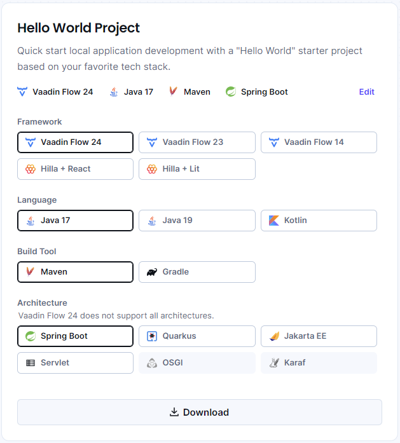Select Java 17 language option
This screenshot has height=443, width=400.
pyautogui.click(x=75, y=221)
